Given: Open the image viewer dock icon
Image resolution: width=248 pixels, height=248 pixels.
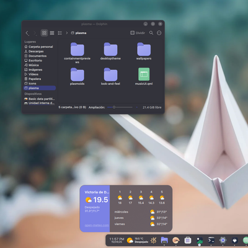Looking at the screenshot, I should pos(200,241).
